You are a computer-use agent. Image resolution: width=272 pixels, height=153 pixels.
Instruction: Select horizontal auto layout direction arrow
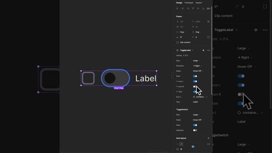181,144
